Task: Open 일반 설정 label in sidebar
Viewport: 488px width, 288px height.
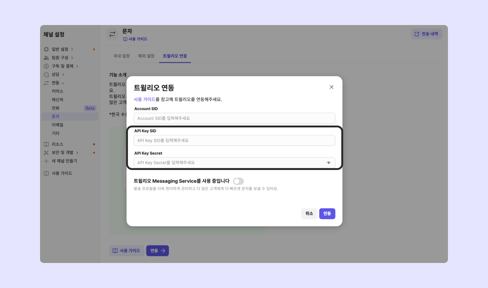Action: click(60, 49)
